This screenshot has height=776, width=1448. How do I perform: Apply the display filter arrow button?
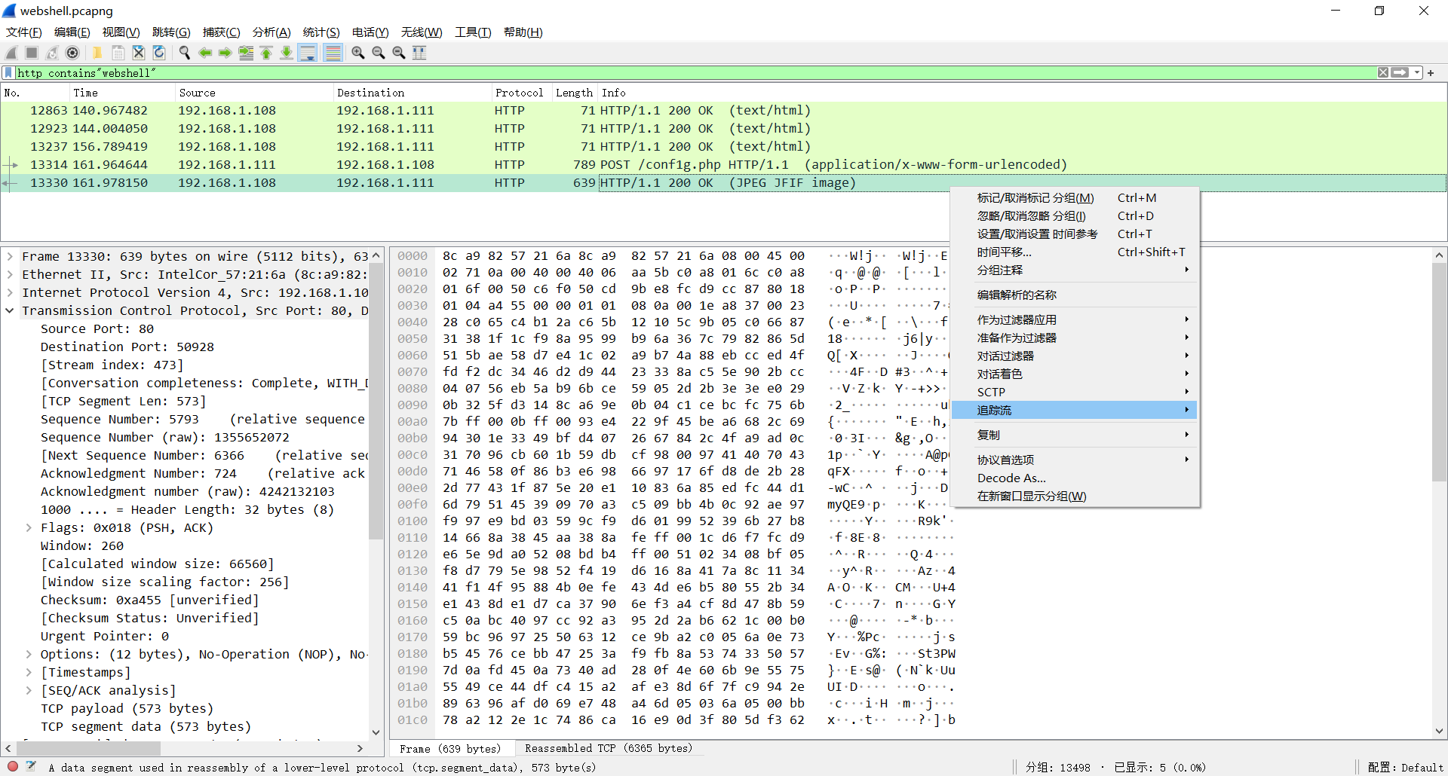click(x=1400, y=72)
